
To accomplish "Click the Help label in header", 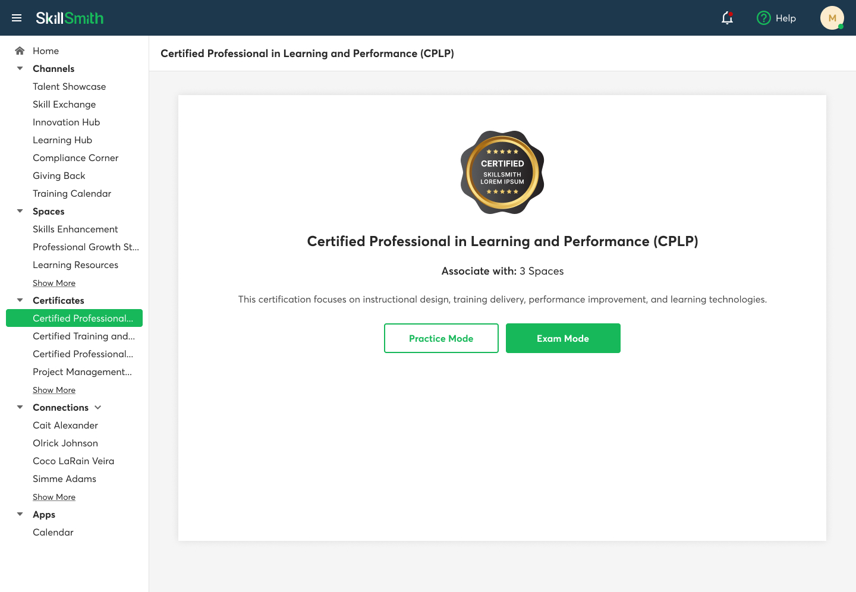I will click(785, 18).
